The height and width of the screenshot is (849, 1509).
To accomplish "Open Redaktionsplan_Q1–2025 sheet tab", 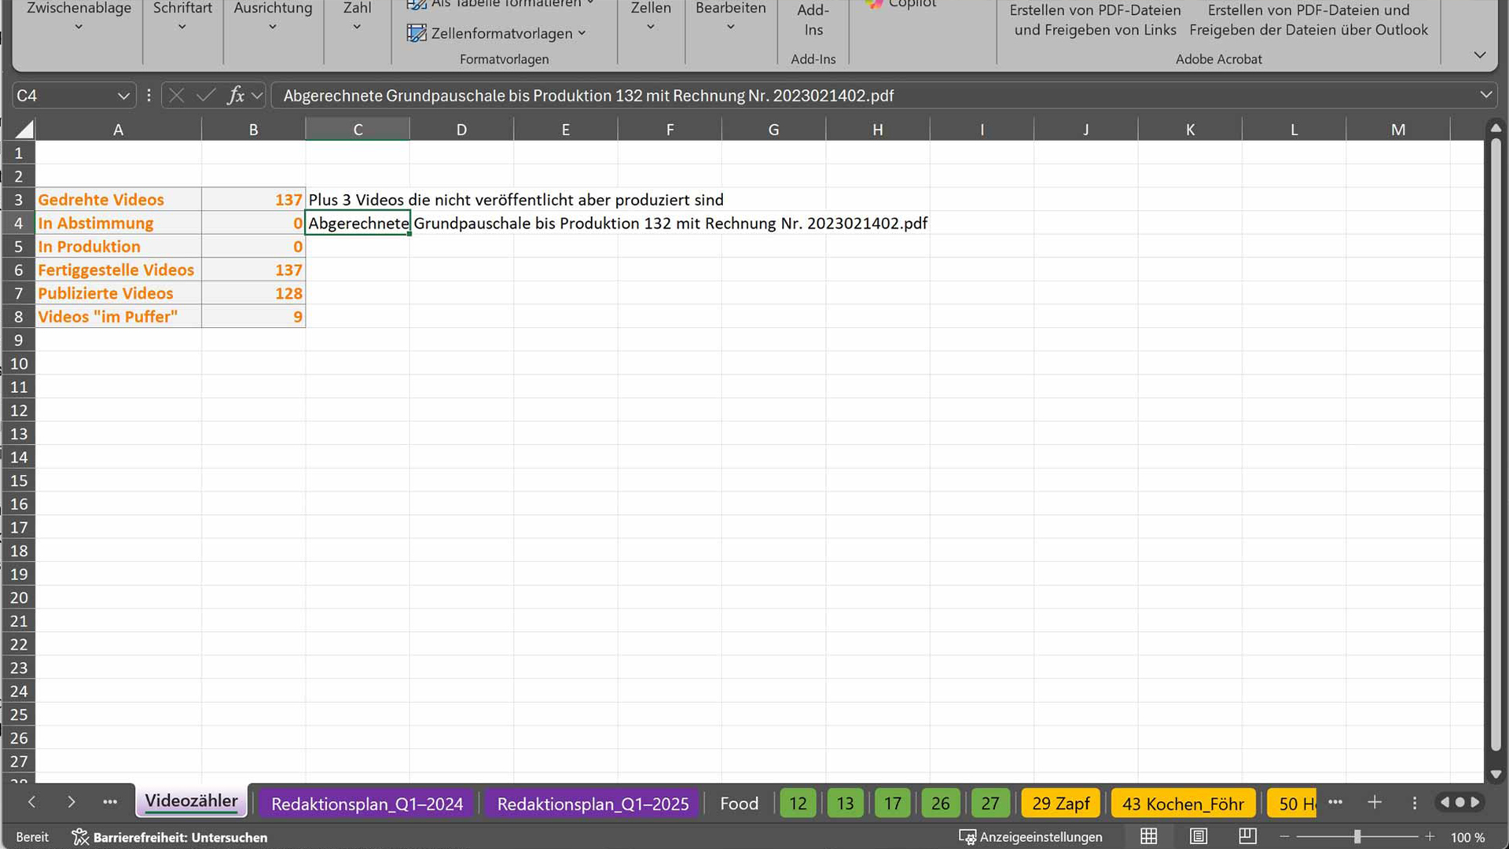I will click(x=593, y=803).
